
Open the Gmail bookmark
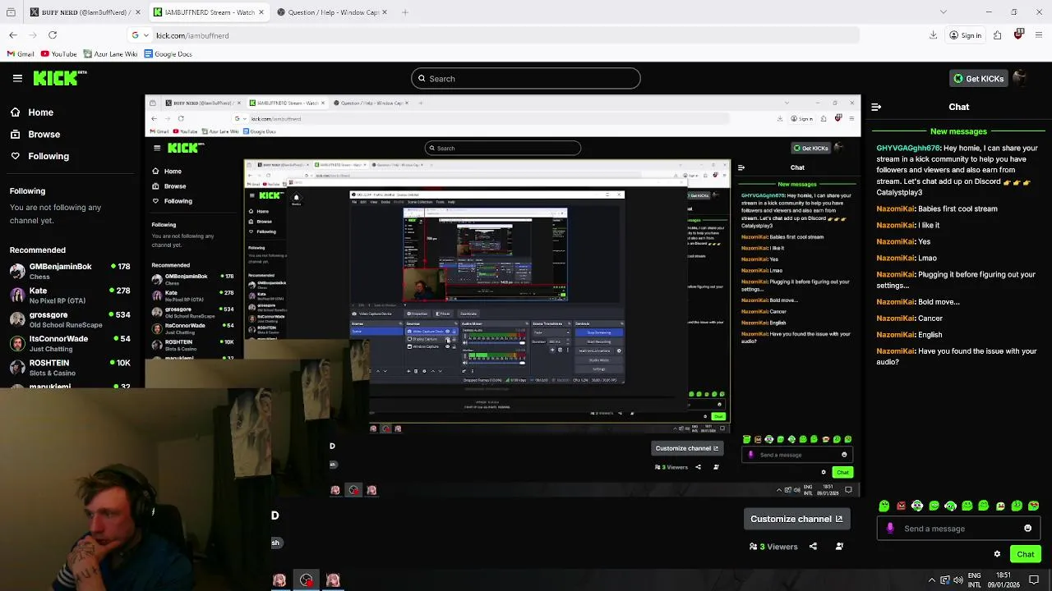(x=21, y=54)
